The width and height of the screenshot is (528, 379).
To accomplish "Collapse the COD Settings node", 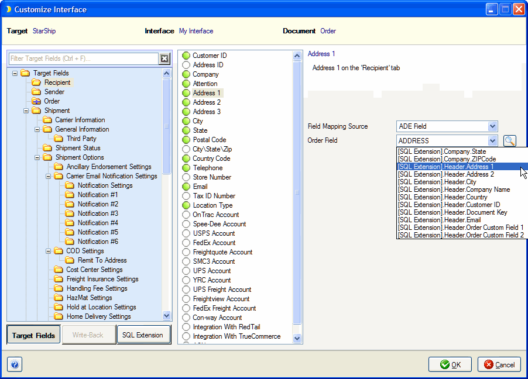I will click(48, 251).
